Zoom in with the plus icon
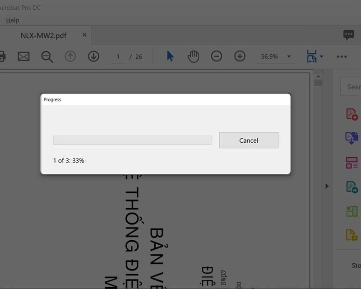 click(240, 56)
